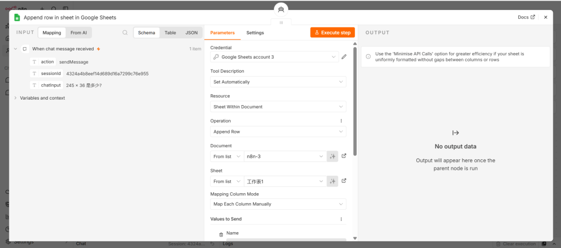Click the chatInput value 245 × 36
The image size is (561, 248).
click(x=84, y=85)
